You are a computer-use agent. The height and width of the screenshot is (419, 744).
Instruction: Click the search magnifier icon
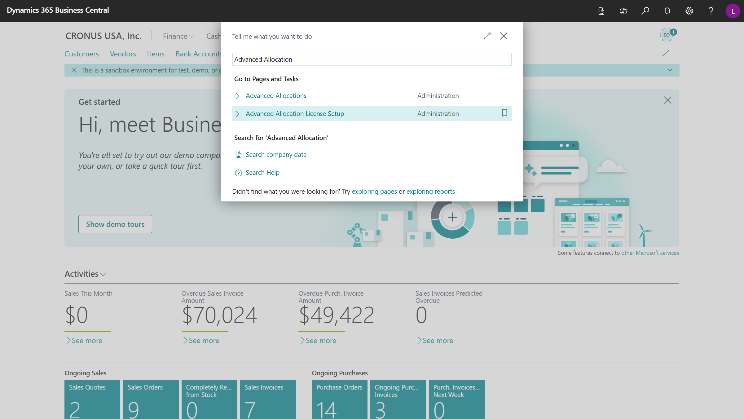click(645, 11)
